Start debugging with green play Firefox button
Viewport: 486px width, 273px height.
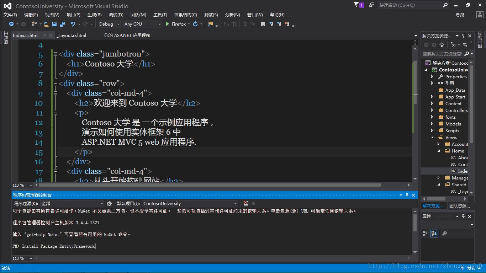tap(176, 24)
